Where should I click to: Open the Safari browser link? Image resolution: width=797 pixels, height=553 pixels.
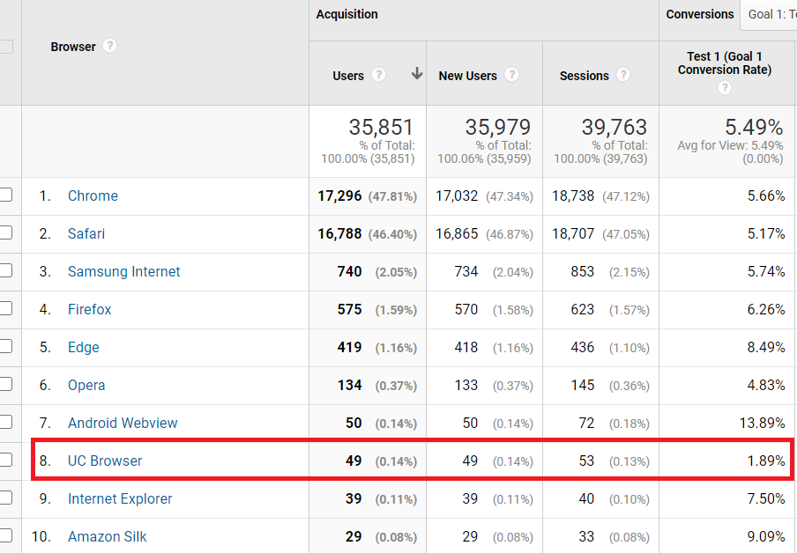(x=86, y=233)
